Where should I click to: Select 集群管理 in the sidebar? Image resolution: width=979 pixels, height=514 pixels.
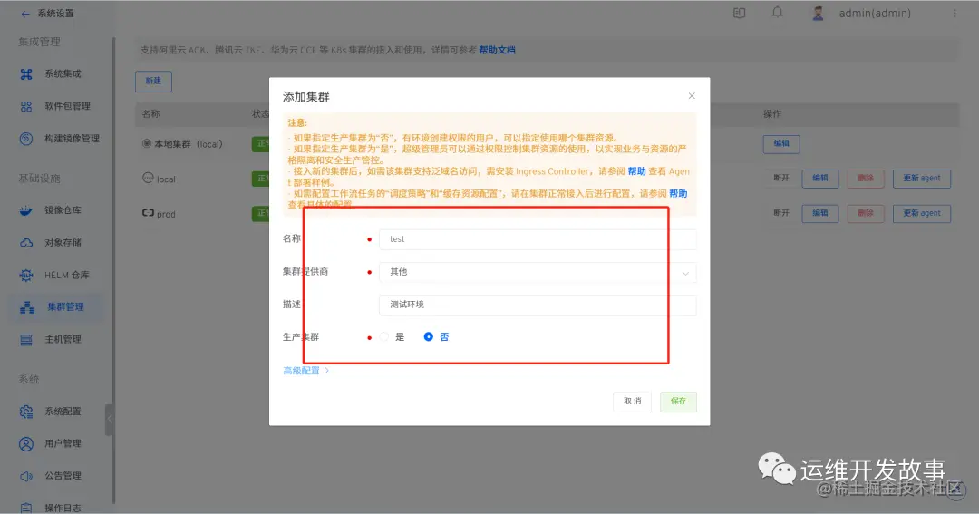pyautogui.click(x=65, y=307)
